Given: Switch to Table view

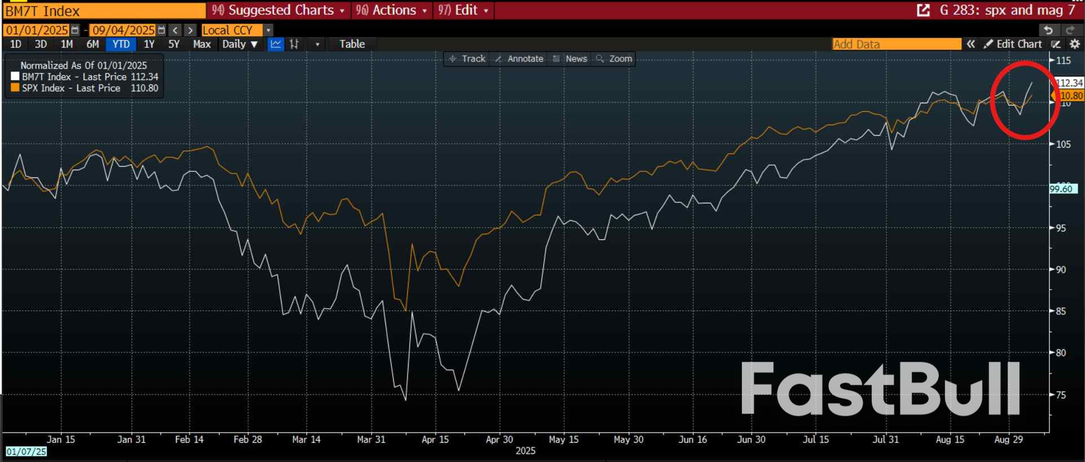Looking at the screenshot, I should tap(352, 44).
